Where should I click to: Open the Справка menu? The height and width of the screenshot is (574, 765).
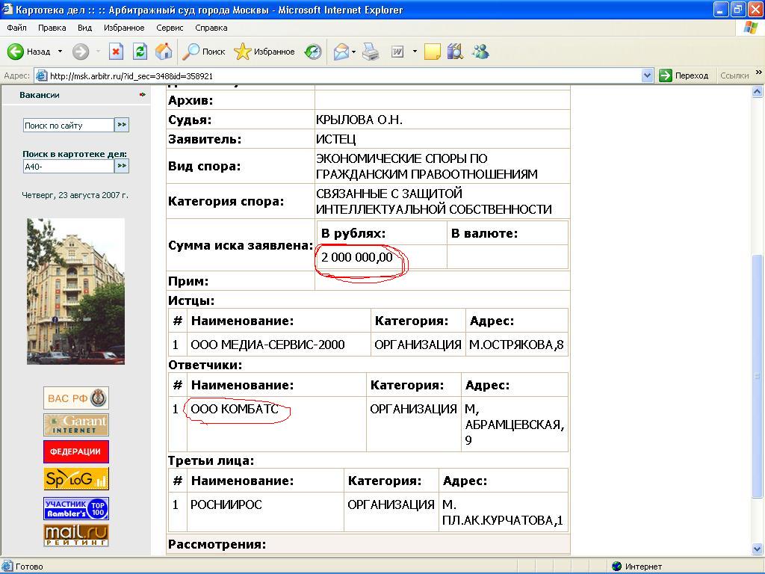tap(211, 28)
